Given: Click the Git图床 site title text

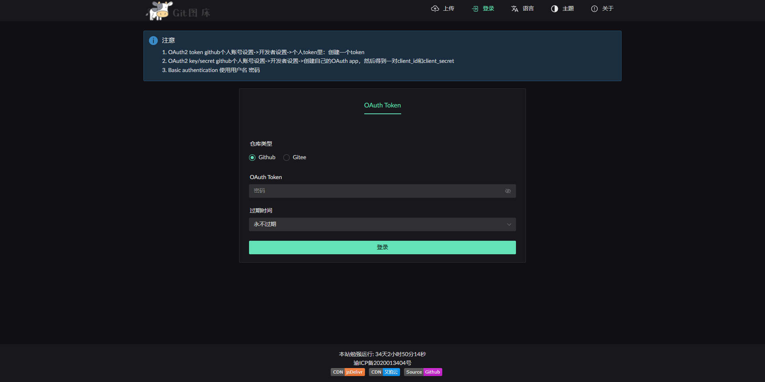Looking at the screenshot, I should coord(191,13).
